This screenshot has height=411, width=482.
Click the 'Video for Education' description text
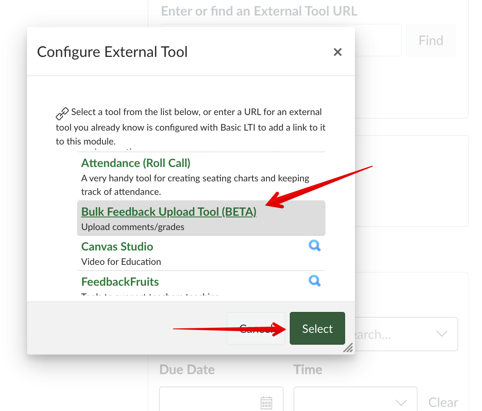pyautogui.click(x=121, y=262)
